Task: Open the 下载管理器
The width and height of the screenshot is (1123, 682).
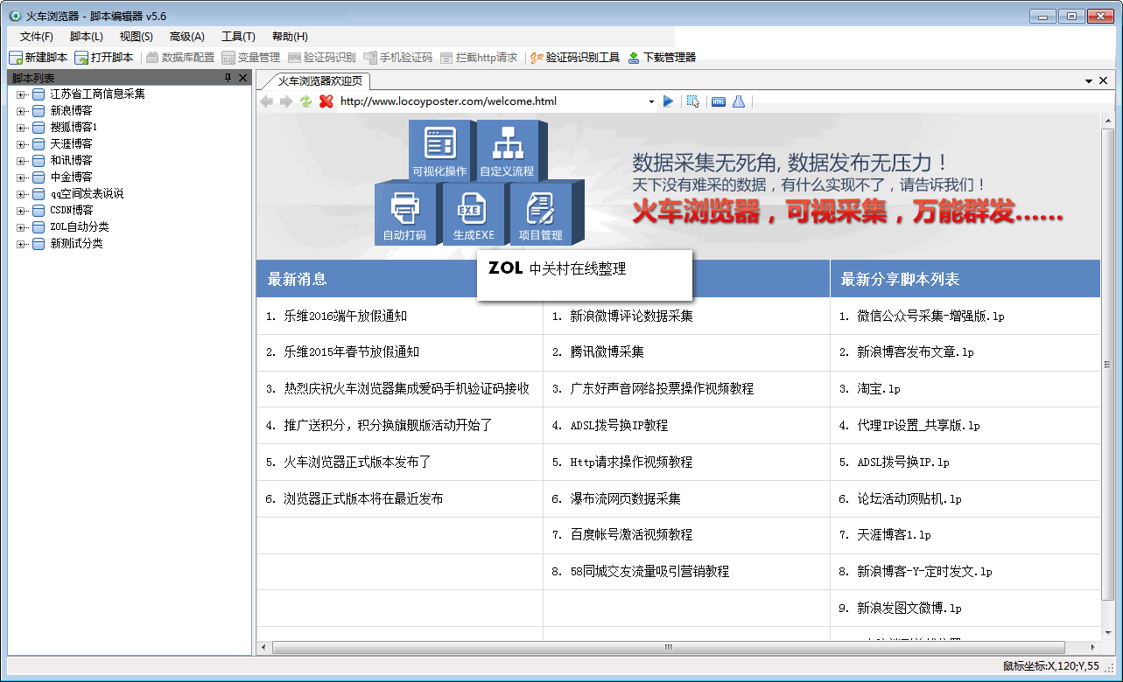Action: (x=662, y=58)
